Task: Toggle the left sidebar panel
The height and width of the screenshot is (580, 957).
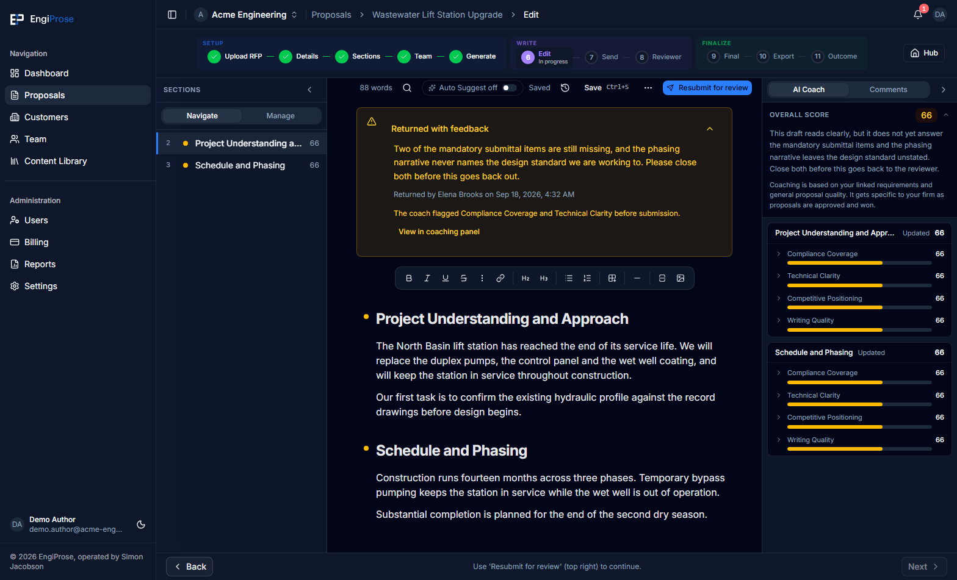Action: click(172, 15)
